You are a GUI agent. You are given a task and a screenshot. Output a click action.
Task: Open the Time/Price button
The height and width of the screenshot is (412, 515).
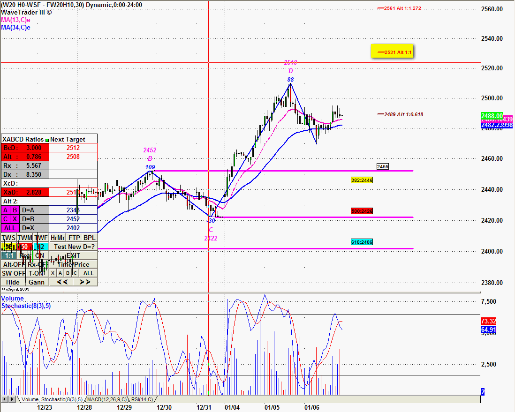click(x=73, y=264)
